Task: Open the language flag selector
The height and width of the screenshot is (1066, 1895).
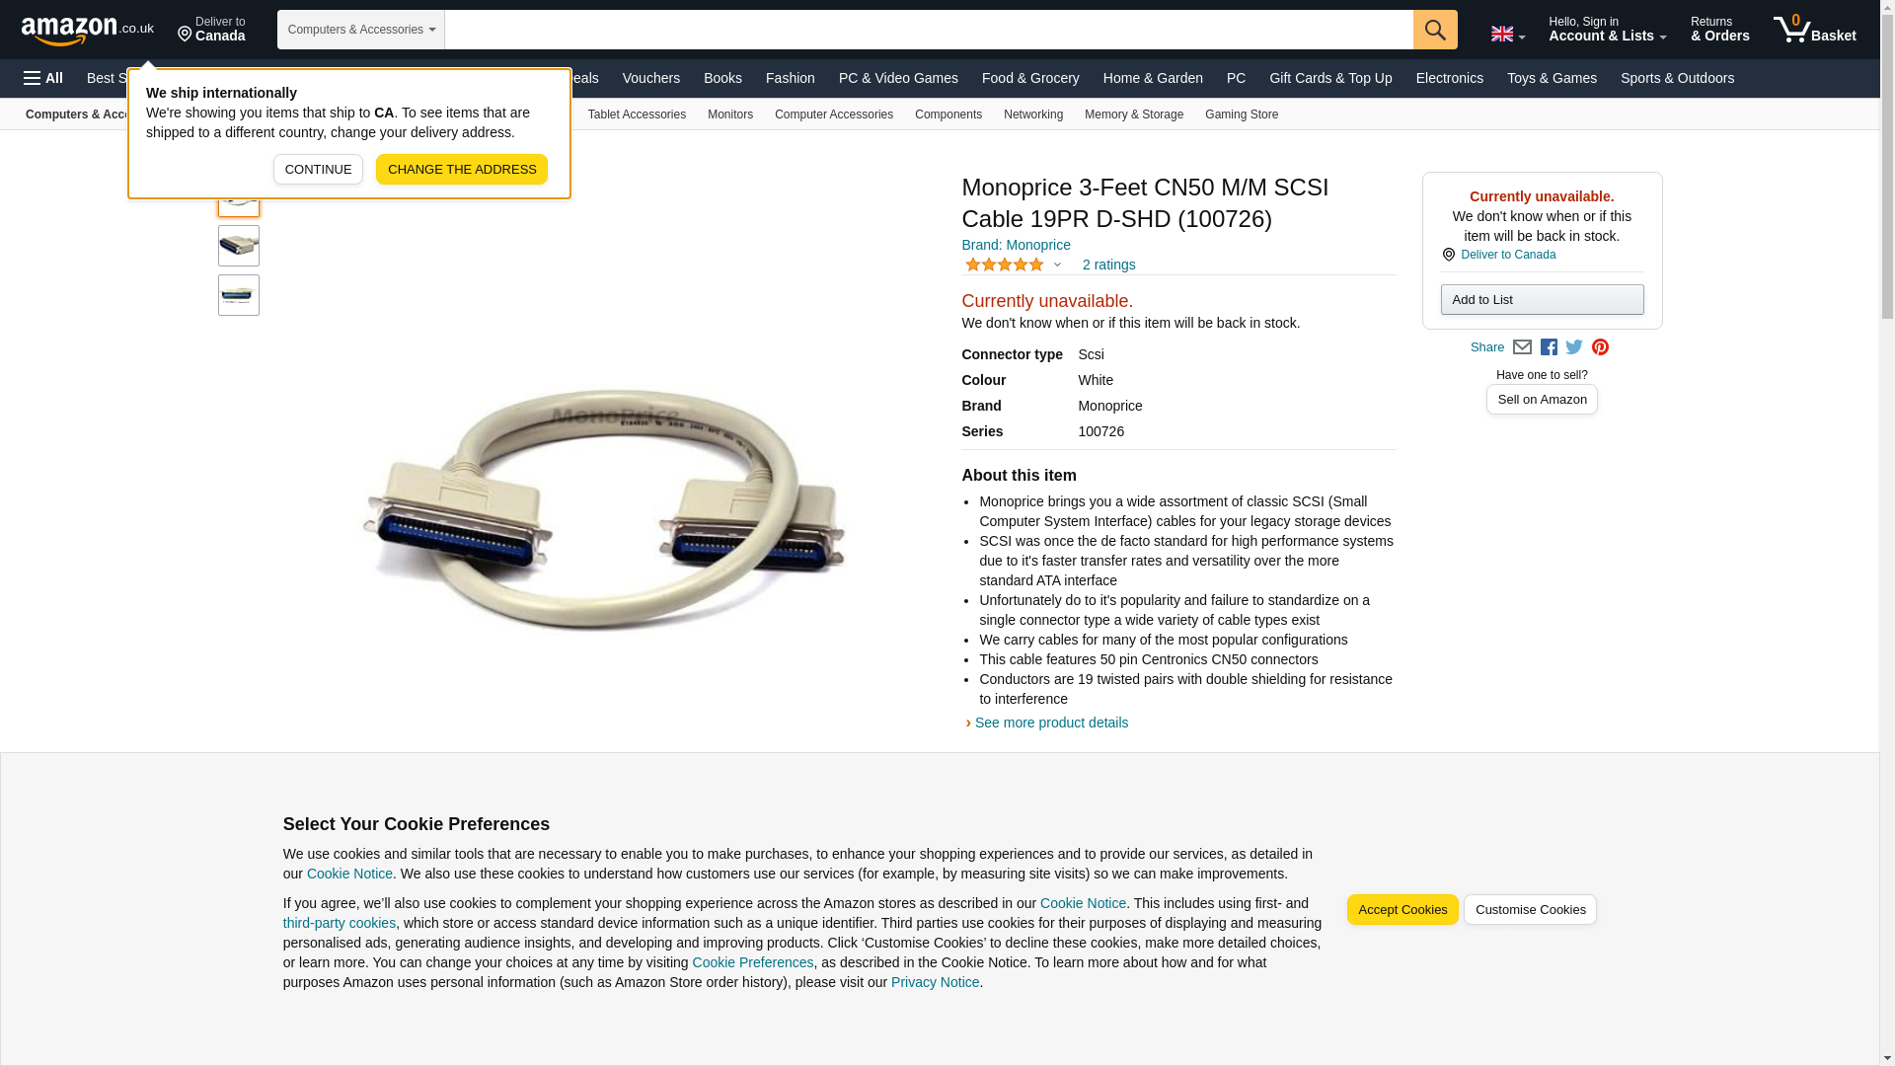Action: 1507,34
